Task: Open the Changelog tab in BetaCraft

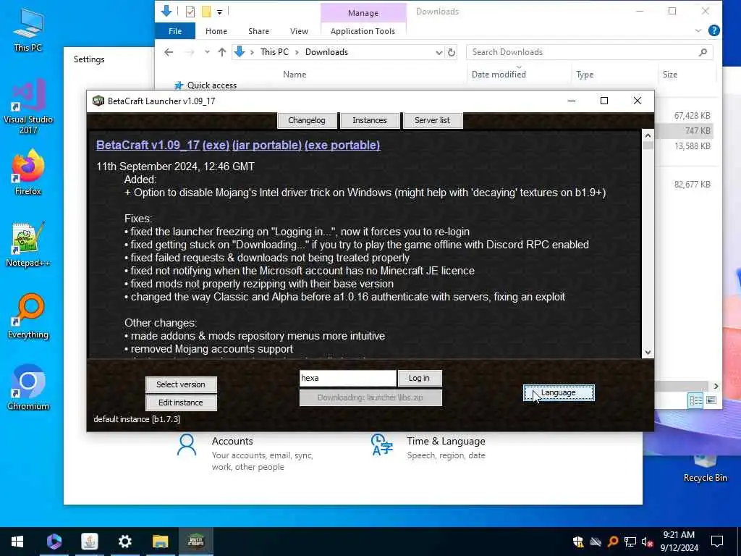Action: coord(307,120)
